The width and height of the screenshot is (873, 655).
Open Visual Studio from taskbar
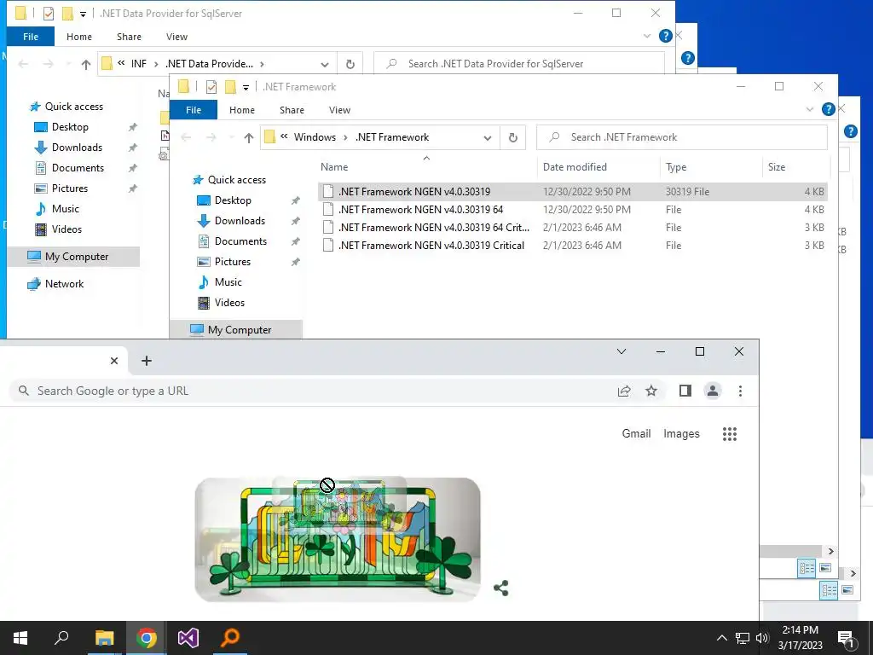pos(188,638)
